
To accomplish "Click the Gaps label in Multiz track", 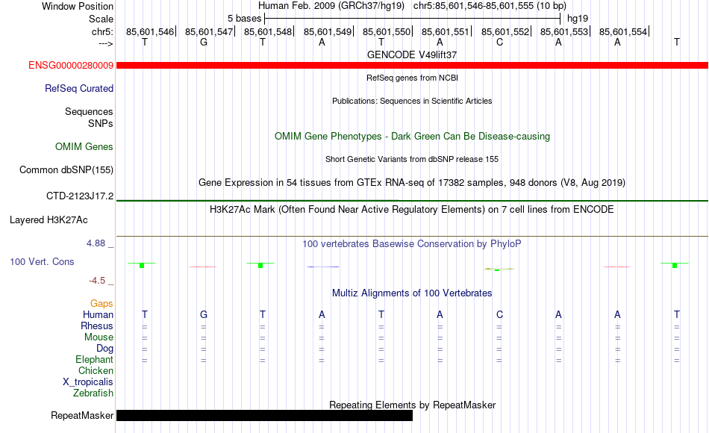I will point(101,304).
